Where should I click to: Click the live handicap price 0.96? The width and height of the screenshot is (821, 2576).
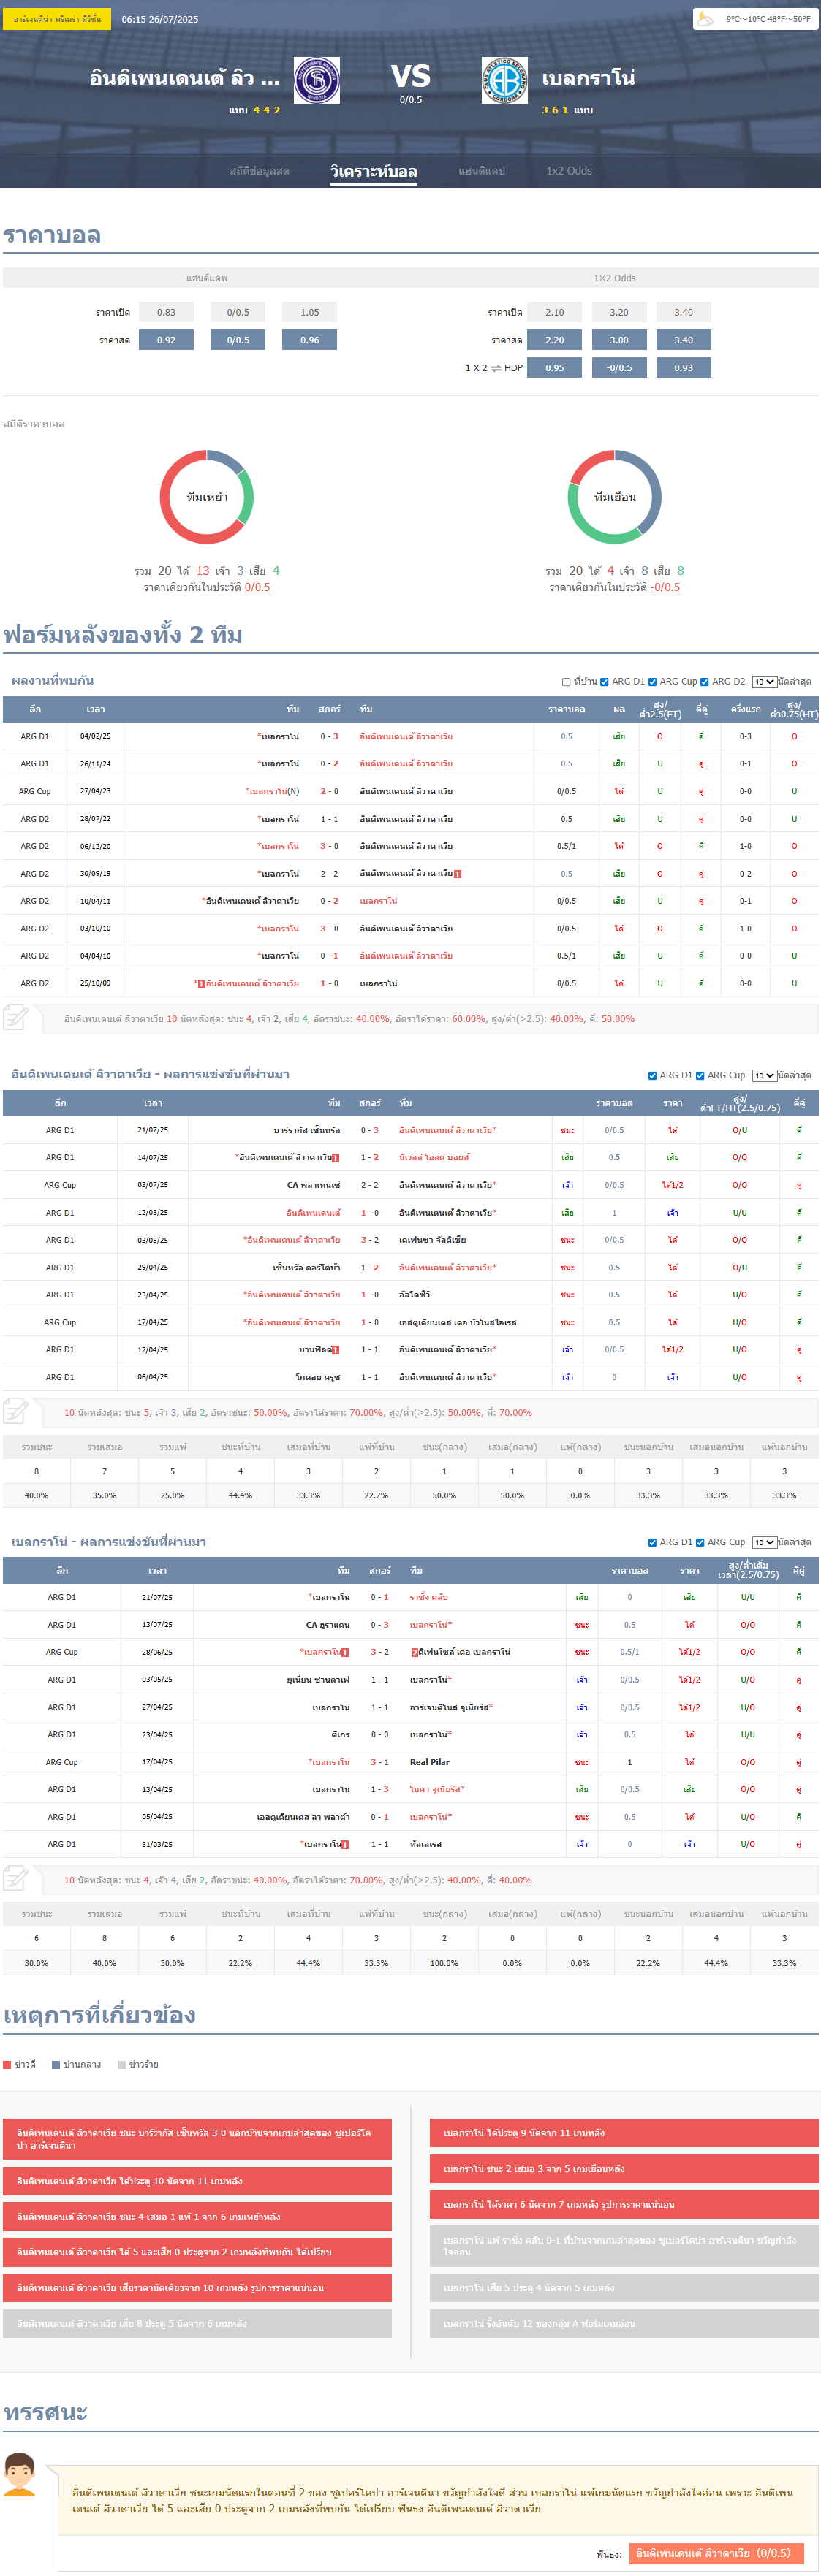[309, 340]
